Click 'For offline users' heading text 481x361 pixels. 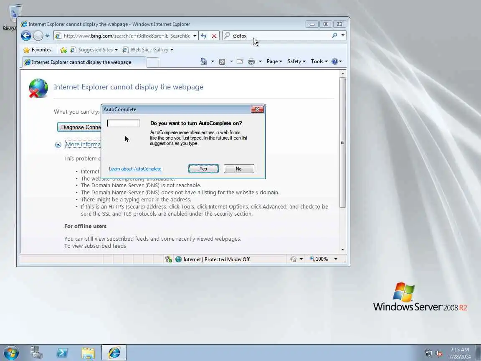pos(85,226)
